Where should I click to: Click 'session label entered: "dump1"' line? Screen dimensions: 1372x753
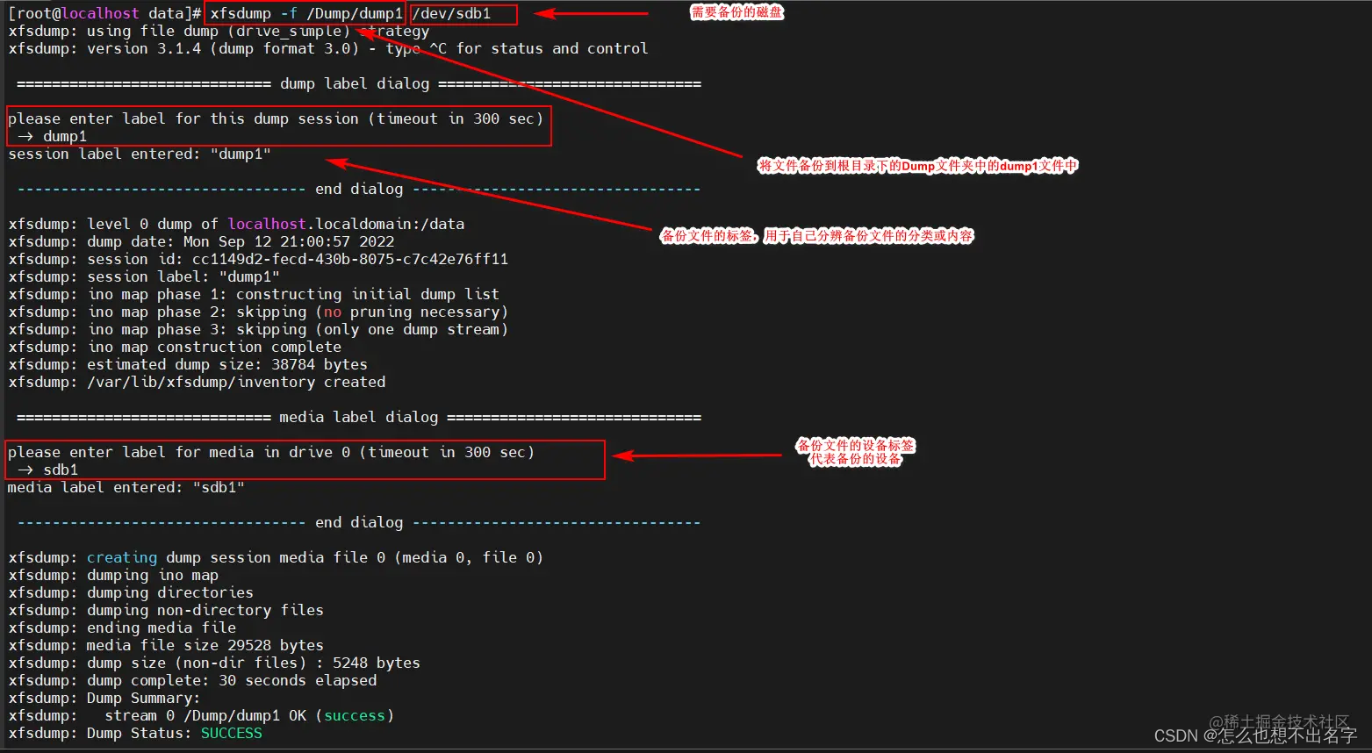[140, 154]
